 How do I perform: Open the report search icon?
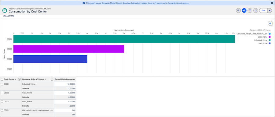(238, 10)
